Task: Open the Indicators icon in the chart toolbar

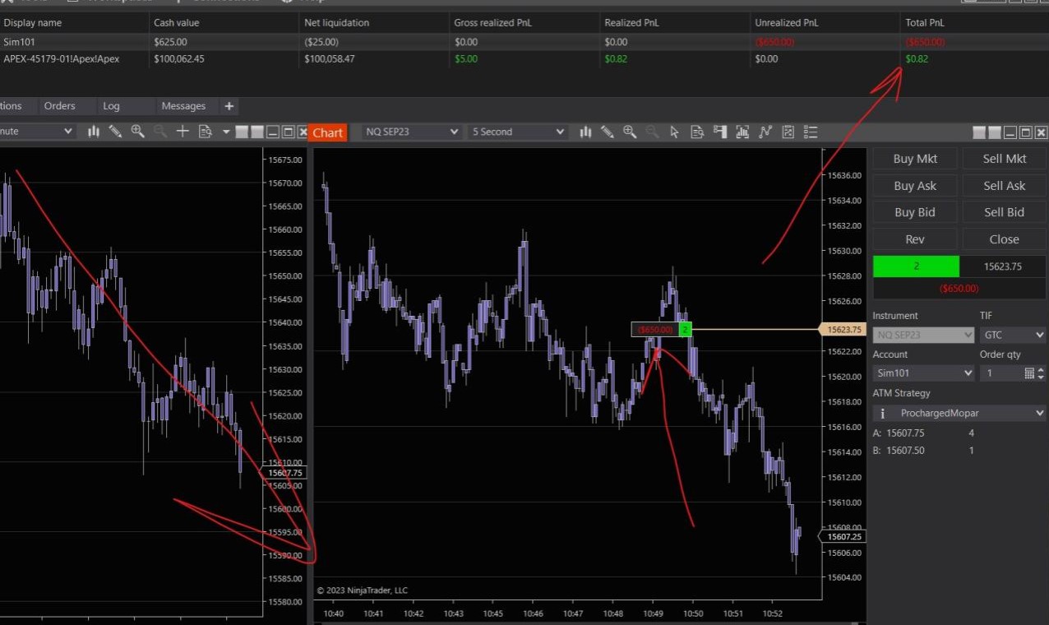Action: coord(742,132)
